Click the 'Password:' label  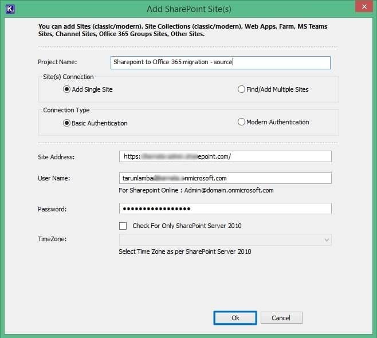52,209
